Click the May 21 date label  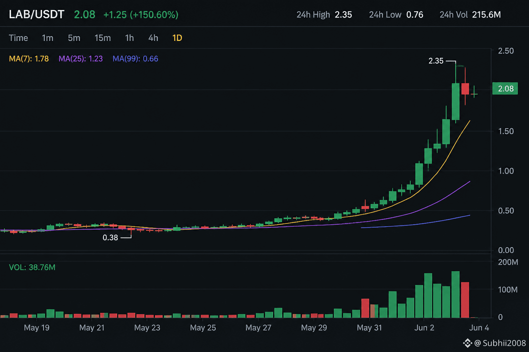click(x=92, y=328)
